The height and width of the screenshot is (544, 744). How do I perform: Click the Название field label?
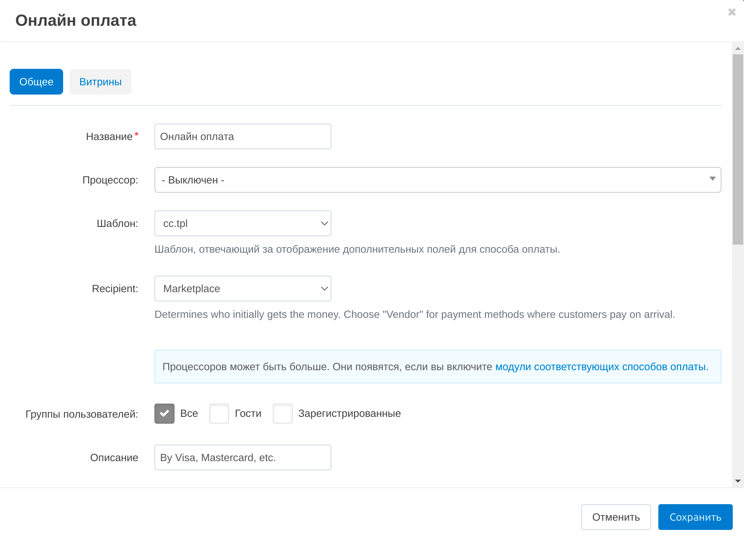109,137
